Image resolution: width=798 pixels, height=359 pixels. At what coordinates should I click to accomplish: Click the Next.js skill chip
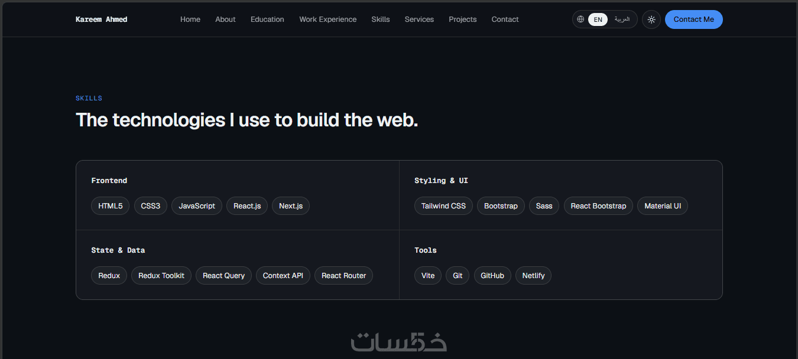click(x=291, y=206)
